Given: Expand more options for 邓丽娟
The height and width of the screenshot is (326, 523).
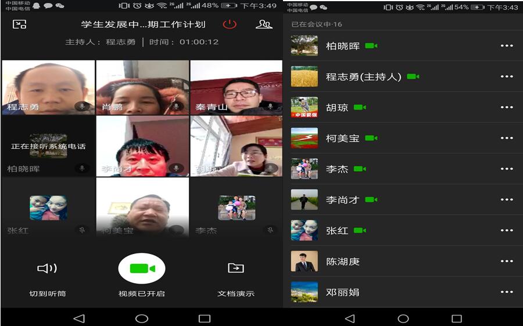Looking at the screenshot, I should pos(506,292).
